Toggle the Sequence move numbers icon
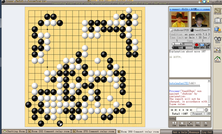The image size is (222, 134). [182, 124]
